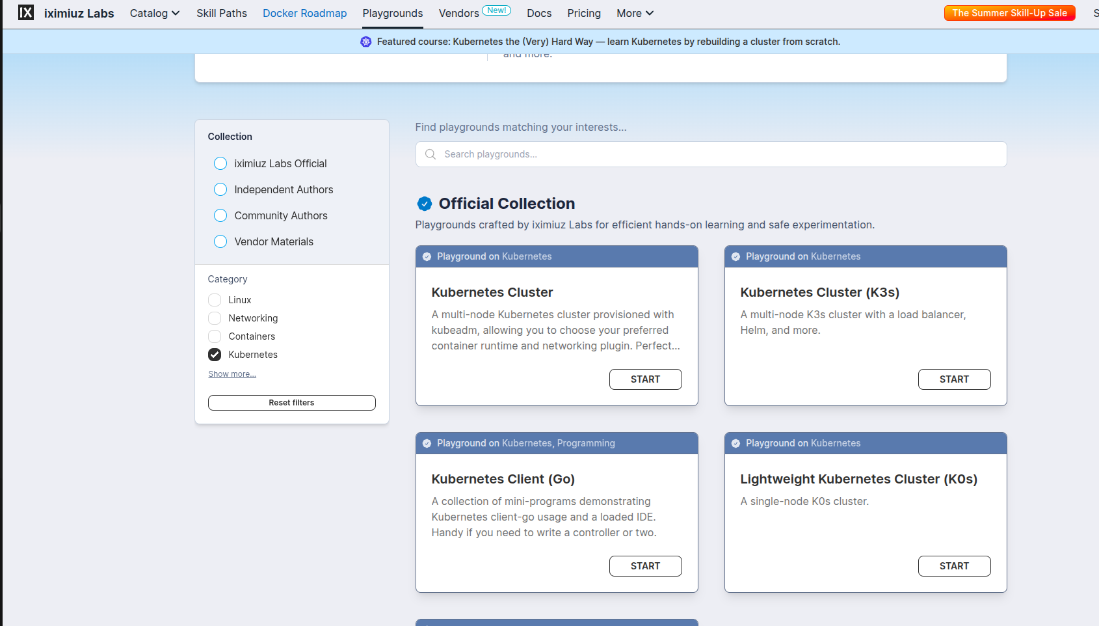The width and height of the screenshot is (1099, 626).
Task: Click the Reset filters button
Action: click(292, 403)
